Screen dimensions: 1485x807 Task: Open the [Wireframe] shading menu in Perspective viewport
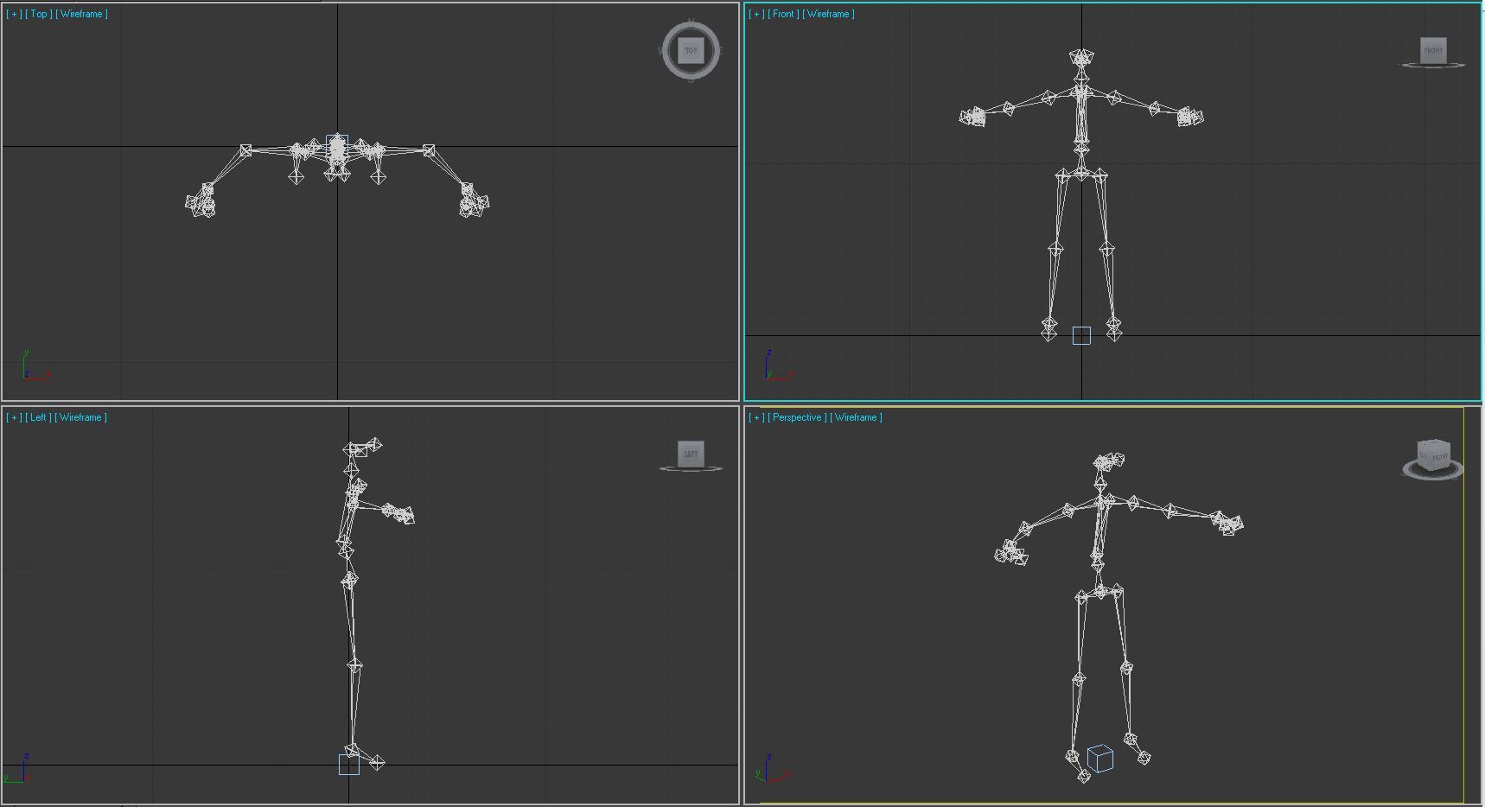[857, 417]
